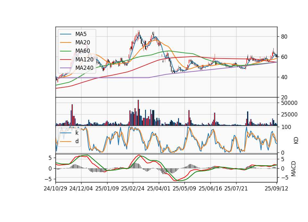The width and height of the screenshot is (308, 222).
Task: Click the MA120 legend label
Action: point(84,59)
